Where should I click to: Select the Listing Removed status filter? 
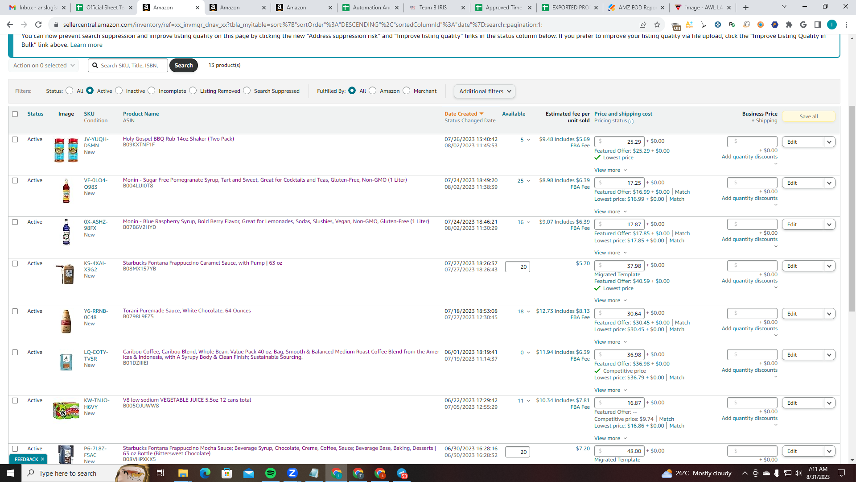(x=193, y=91)
